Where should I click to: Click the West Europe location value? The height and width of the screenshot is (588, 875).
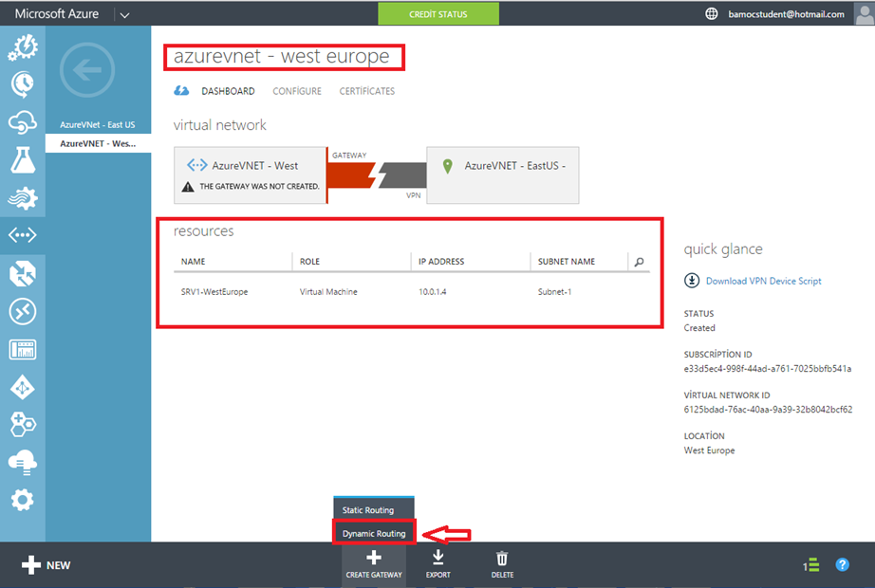[x=709, y=450]
